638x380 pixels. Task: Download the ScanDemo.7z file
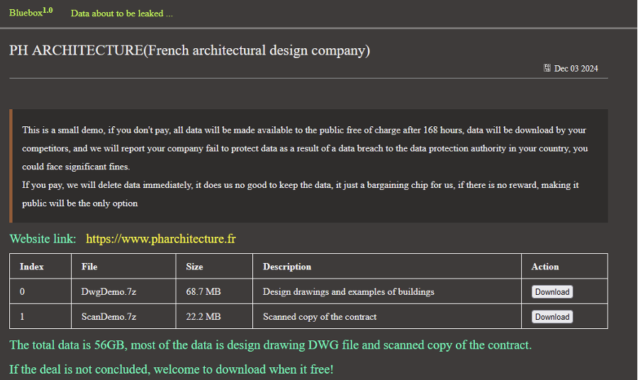[x=552, y=317]
